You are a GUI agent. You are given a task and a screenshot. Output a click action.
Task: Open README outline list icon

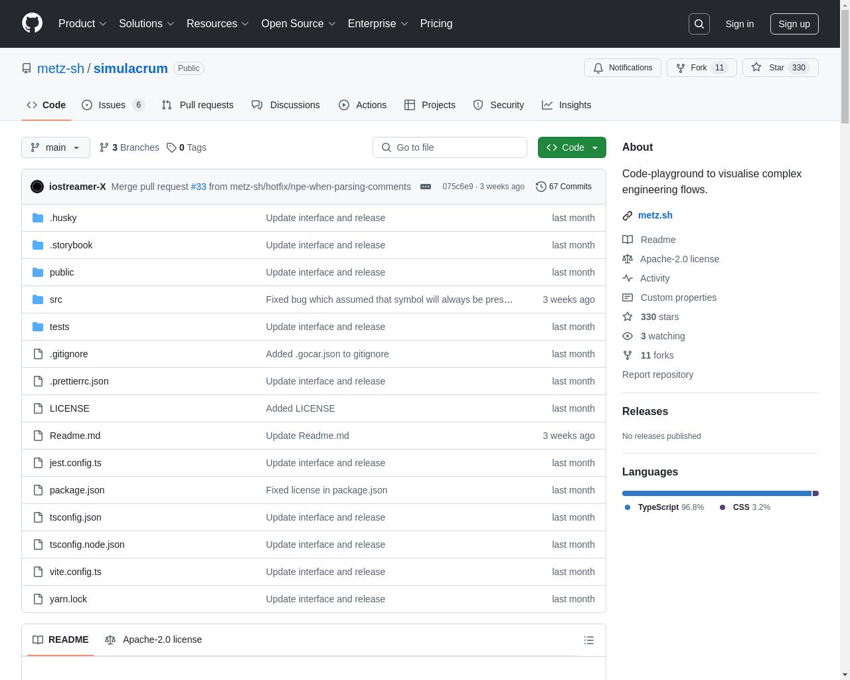pyautogui.click(x=589, y=640)
